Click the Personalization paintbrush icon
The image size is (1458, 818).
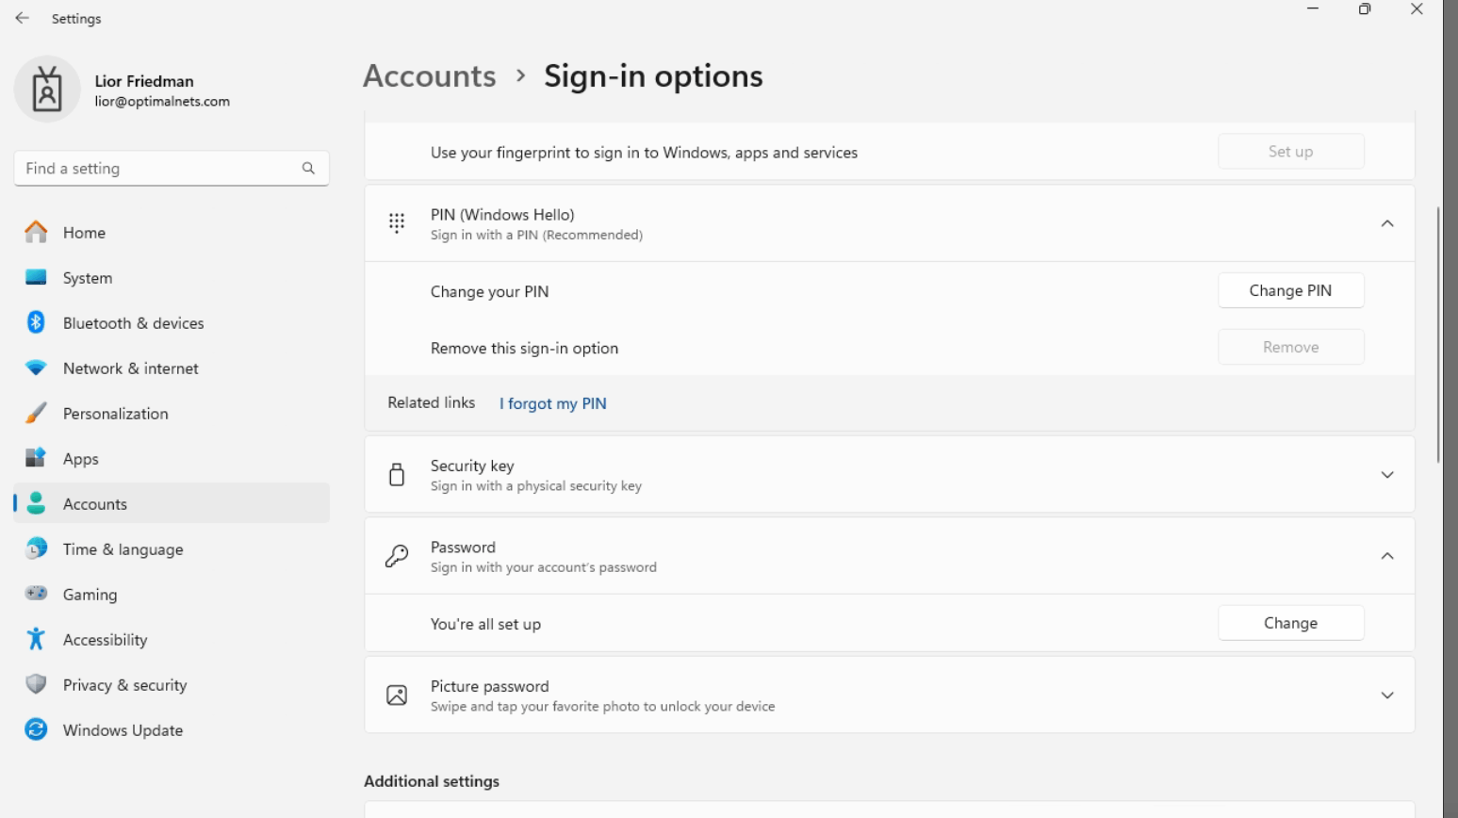[x=36, y=413]
